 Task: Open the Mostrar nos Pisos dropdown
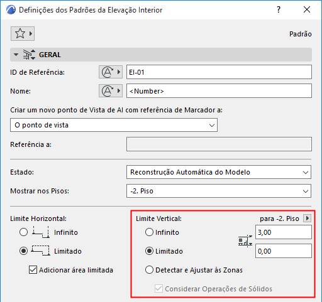tap(219, 191)
